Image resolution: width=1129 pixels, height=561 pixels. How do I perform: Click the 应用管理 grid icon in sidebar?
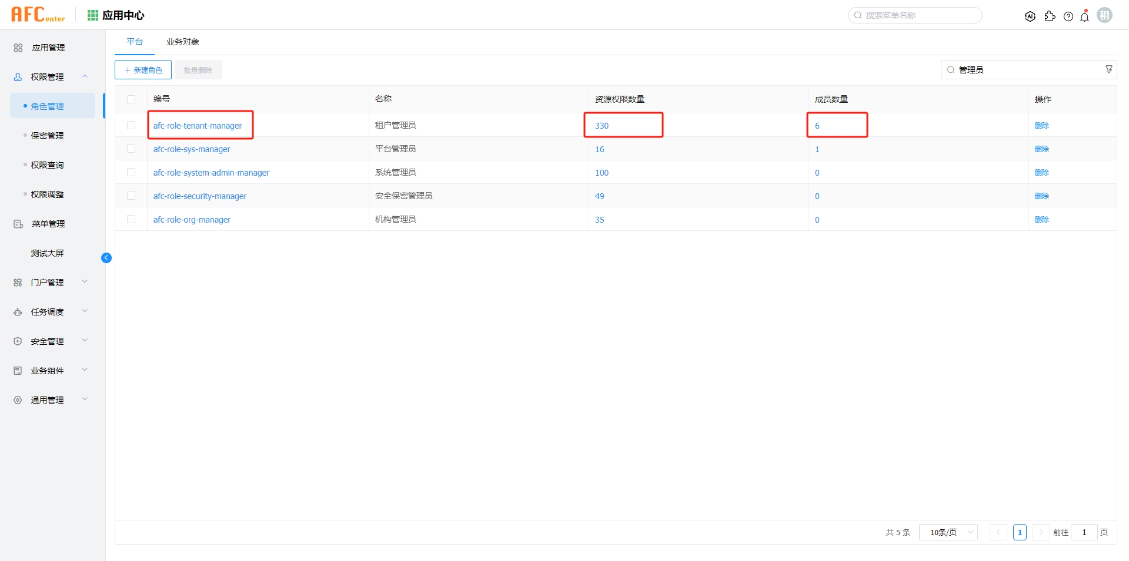click(x=17, y=48)
